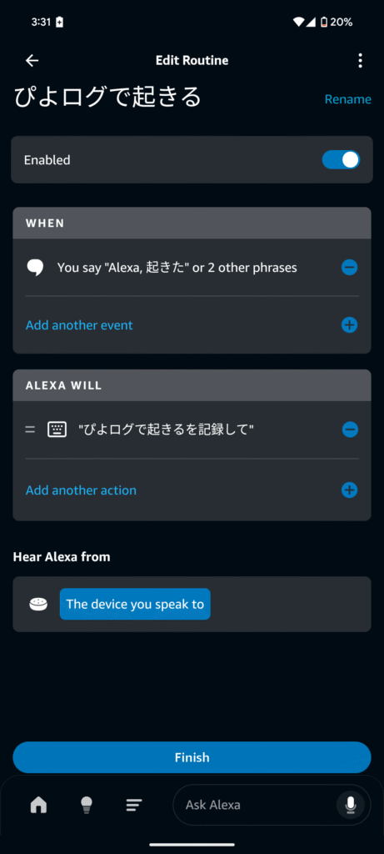Screen dimensions: 384x854
Task: Go back with the arrow icon
Action: point(32,60)
